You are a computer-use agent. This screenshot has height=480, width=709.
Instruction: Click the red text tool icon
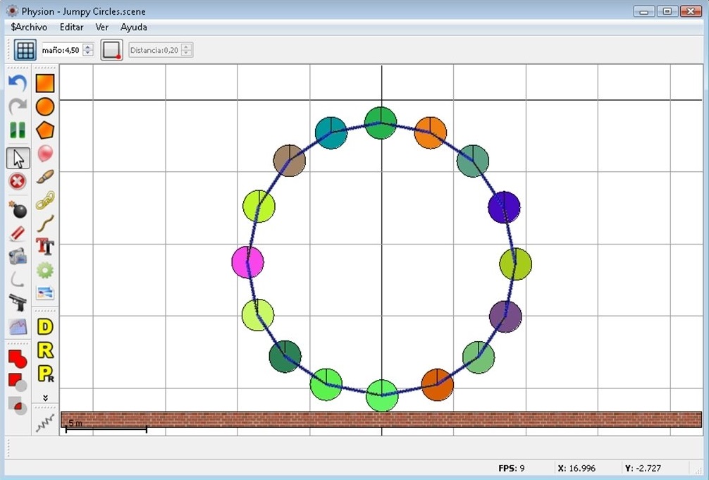point(45,247)
